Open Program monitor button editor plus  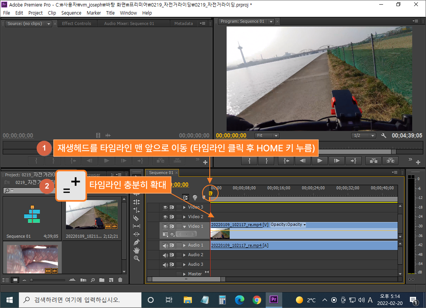(418, 162)
